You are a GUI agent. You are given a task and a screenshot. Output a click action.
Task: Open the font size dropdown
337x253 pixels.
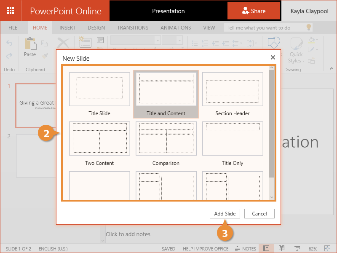pyautogui.click(x=179, y=40)
